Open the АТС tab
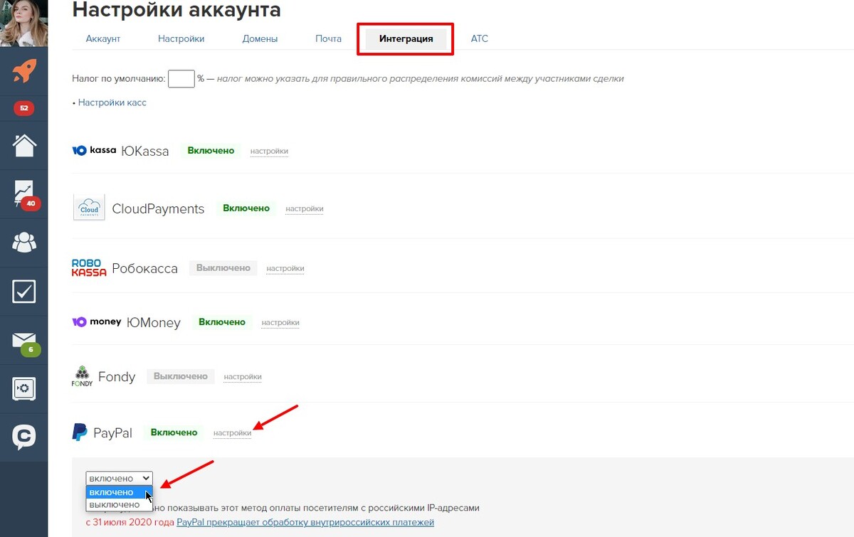The height and width of the screenshot is (537, 854). pyautogui.click(x=480, y=38)
